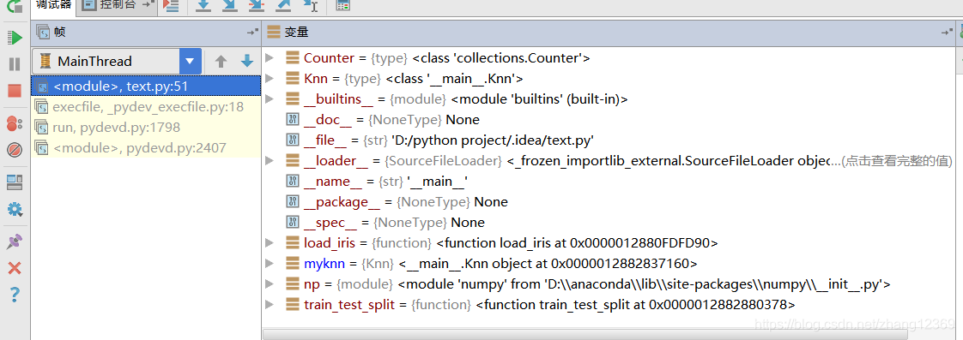Select the __doc__ variable row
963x340 pixels.
[x=608, y=119]
